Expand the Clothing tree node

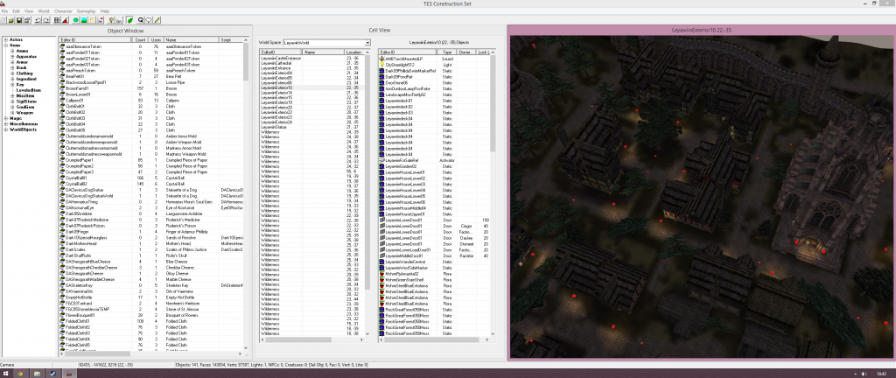12,73
